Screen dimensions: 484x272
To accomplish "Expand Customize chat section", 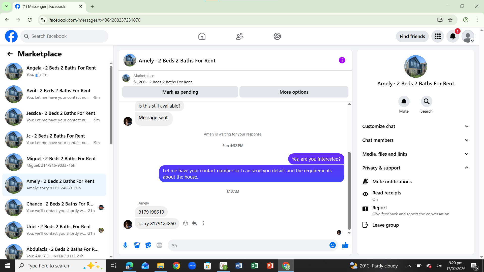I will tap(415, 126).
